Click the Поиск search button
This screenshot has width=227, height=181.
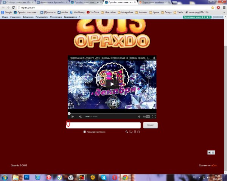150,125
